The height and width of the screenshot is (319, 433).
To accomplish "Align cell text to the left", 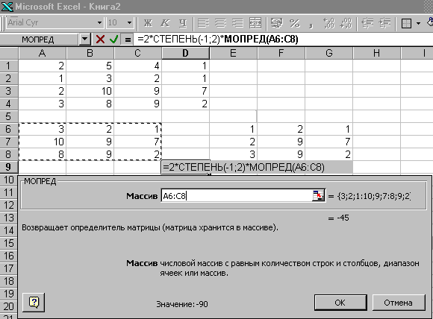I will pos(203,23).
